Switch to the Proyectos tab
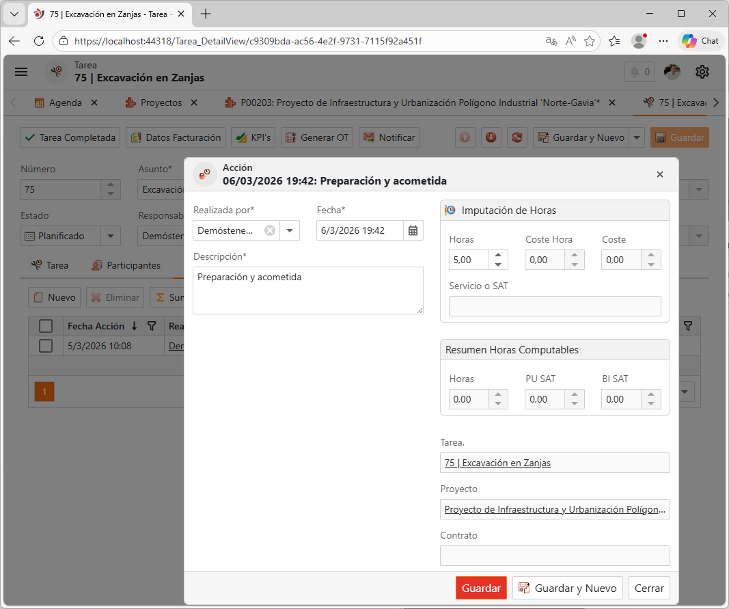This screenshot has width=729, height=609. tap(161, 103)
